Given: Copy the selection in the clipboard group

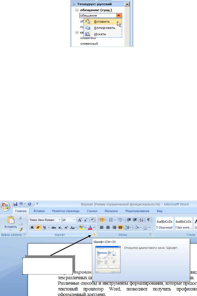Looking at the screenshot, I should [x=20, y=224].
